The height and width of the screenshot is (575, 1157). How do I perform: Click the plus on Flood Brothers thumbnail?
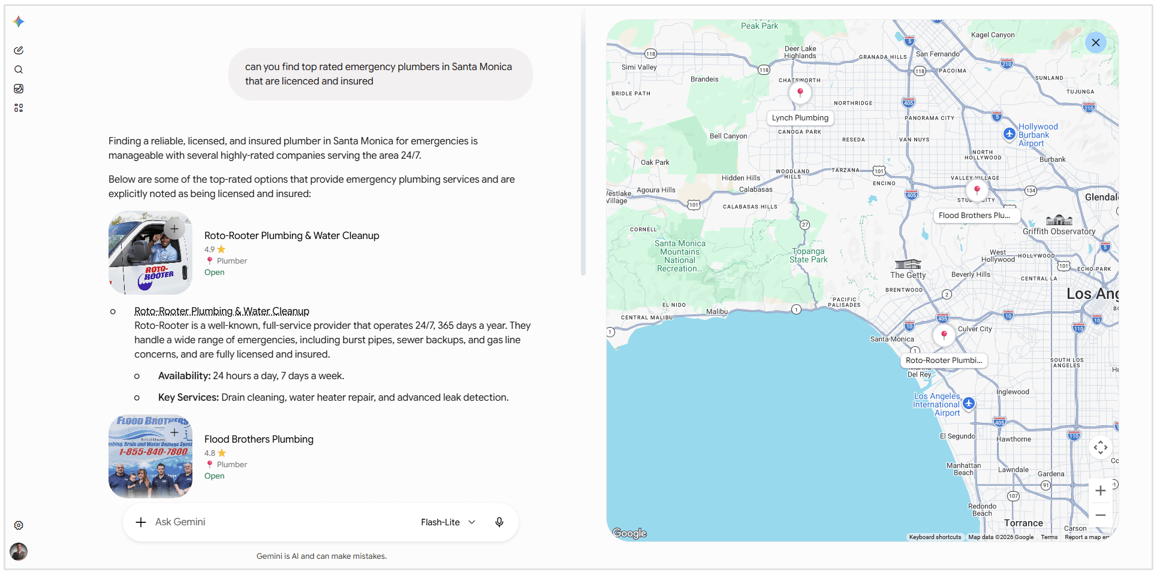174,432
